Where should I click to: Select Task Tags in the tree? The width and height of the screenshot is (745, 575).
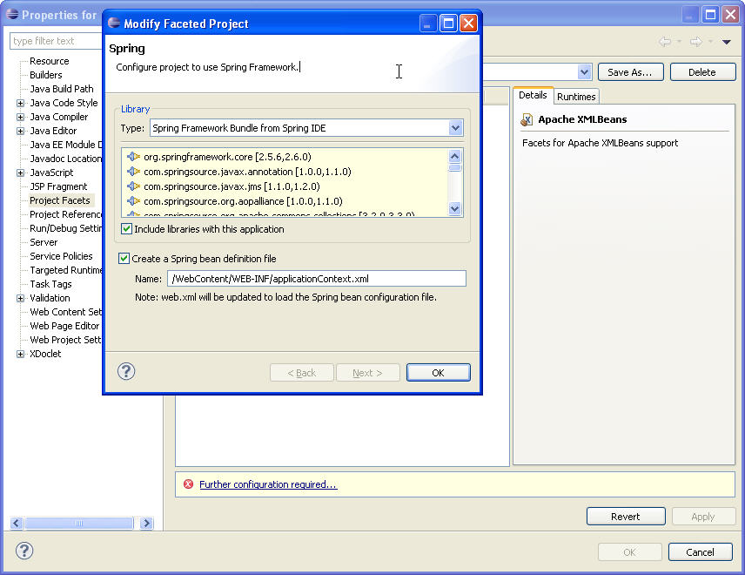pos(50,284)
